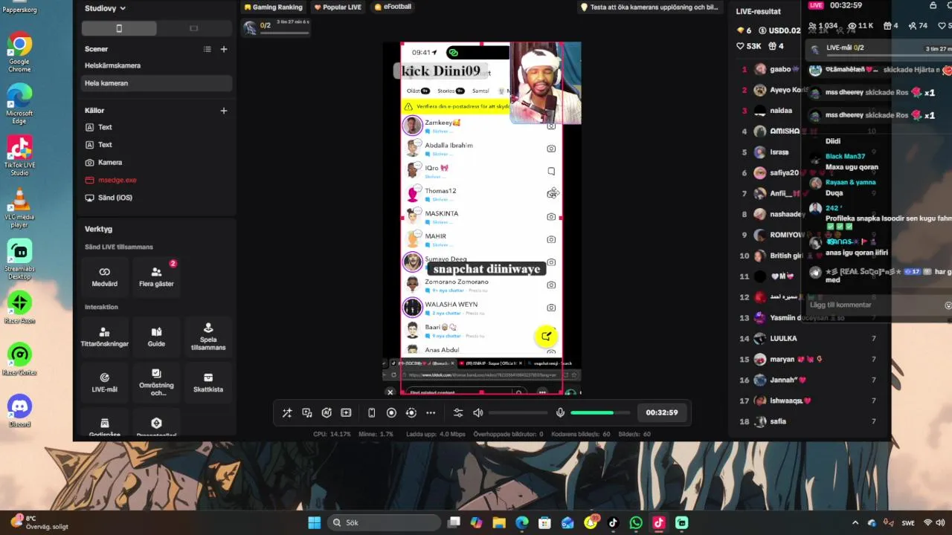Open the Tittaröstningar tool
The height and width of the screenshot is (535, 952).
pyautogui.click(x=105, y=337)
